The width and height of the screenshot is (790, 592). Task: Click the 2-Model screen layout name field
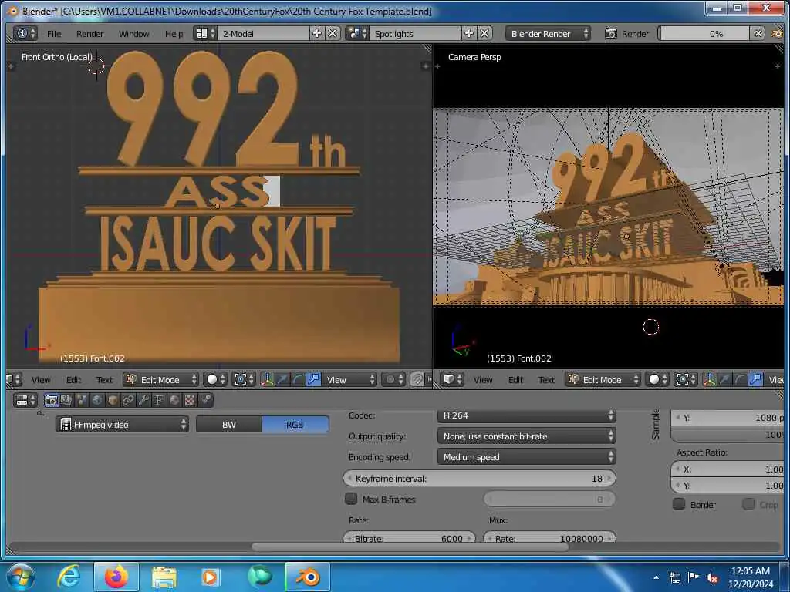point(264,33)
